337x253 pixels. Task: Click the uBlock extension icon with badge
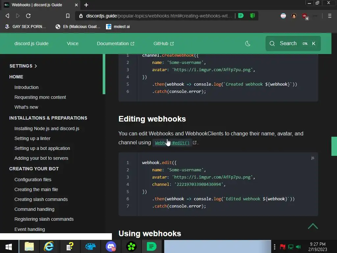pyautogui.click(x=305, y=16)
